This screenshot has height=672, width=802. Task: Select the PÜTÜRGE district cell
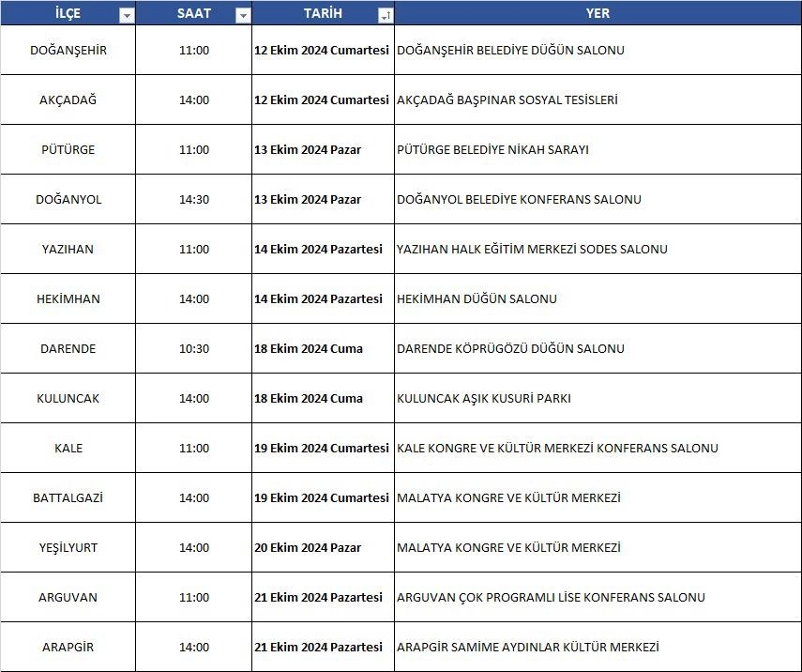[x=68, y=149]
